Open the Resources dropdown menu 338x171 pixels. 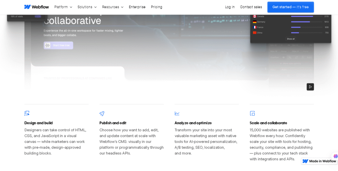coord(113,7)
